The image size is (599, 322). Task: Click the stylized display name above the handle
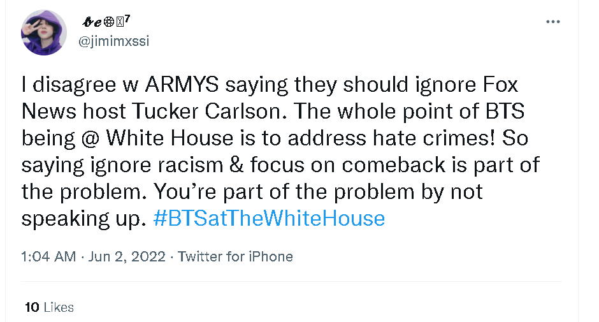(x=105, y=22)
